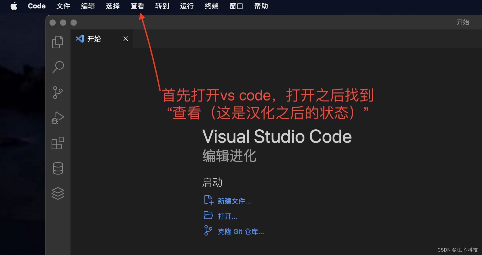Open the 终端 menu
This screenshot has width=482, height=255.
point(212,6)
